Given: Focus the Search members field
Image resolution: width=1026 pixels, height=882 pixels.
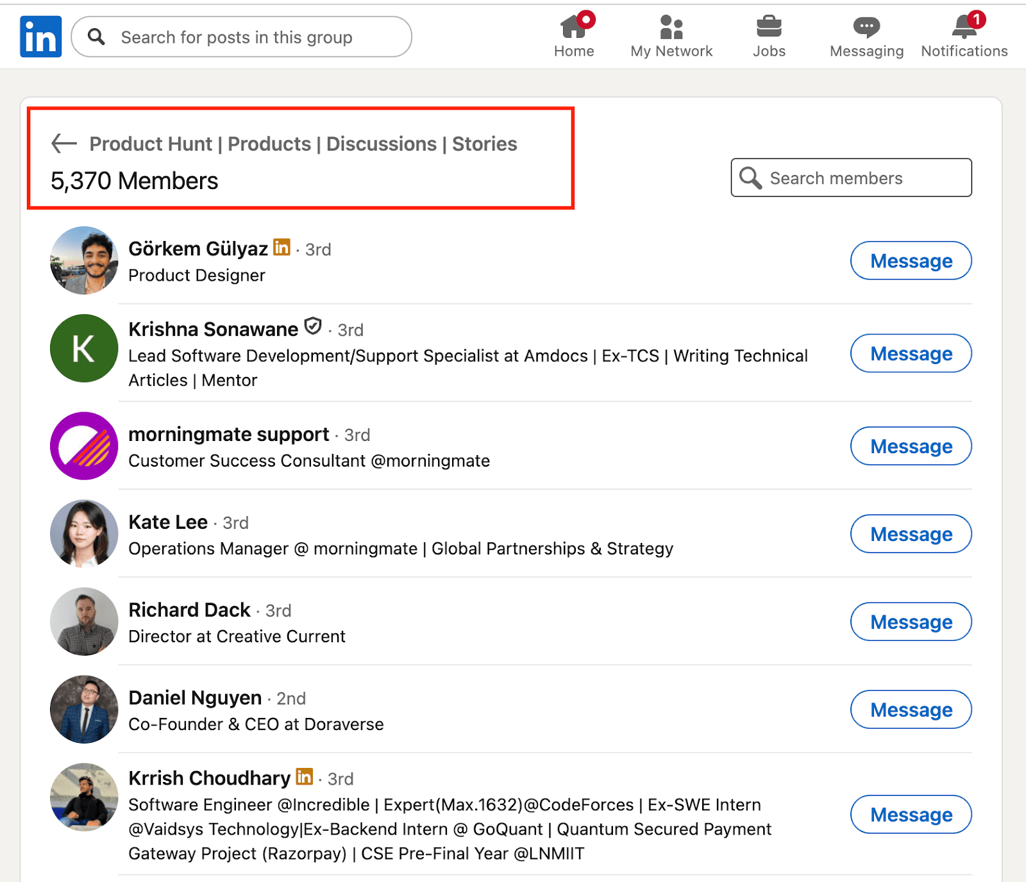Looking at the screenshot, I should pos(852,178).
